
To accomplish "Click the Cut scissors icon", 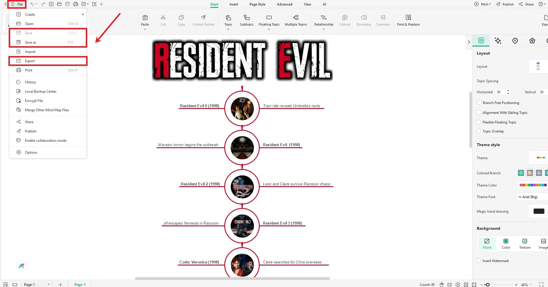I will pyautogui.click(x=163, y=17).
